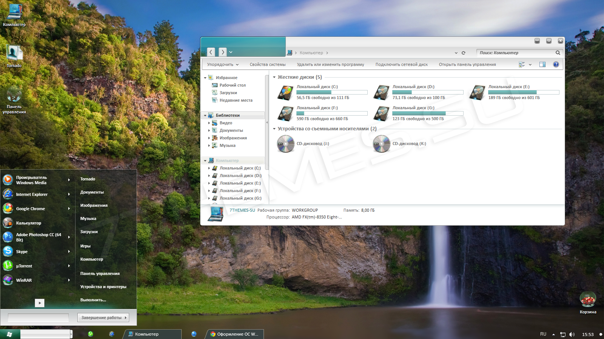This screenshot has height=339, width=604.
Task: Click the Explorer back navigation arrow
Action: (x=211, y=52)
